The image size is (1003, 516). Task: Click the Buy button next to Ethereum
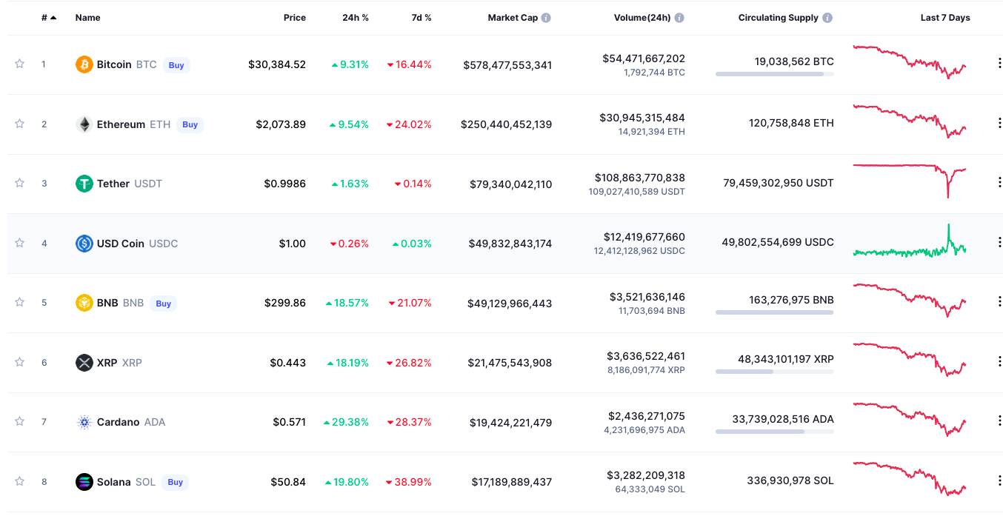(190, 124)
